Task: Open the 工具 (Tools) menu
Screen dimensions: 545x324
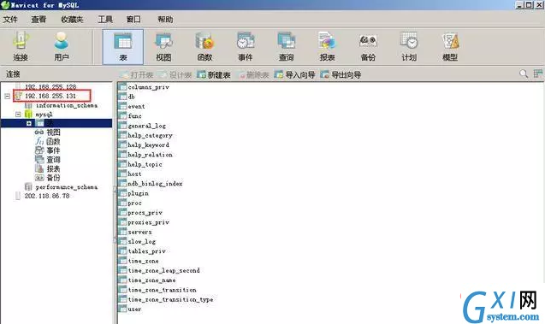Action: (105, 20)
